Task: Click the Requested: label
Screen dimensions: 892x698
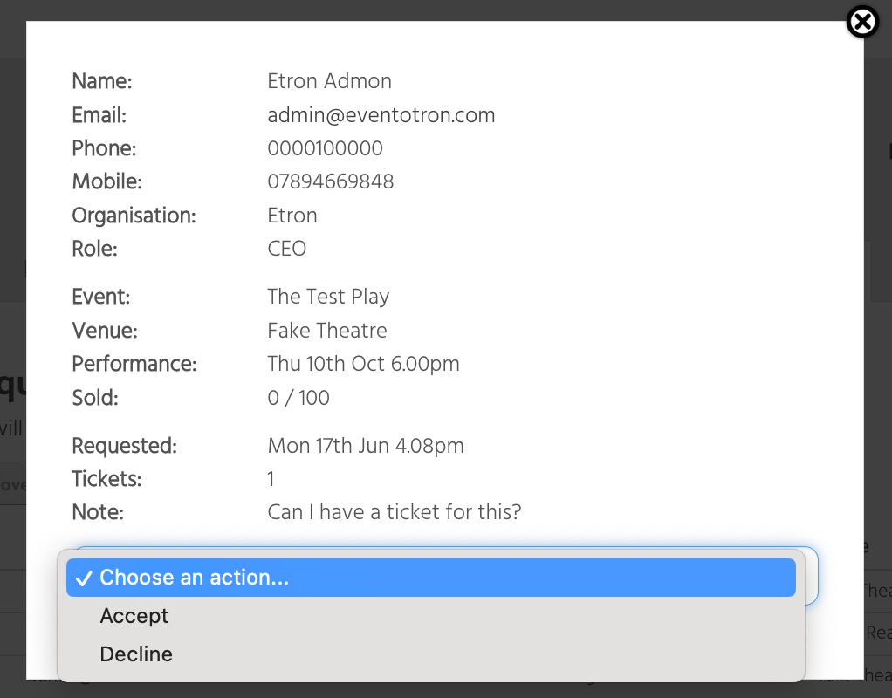Action: point(124,446)
